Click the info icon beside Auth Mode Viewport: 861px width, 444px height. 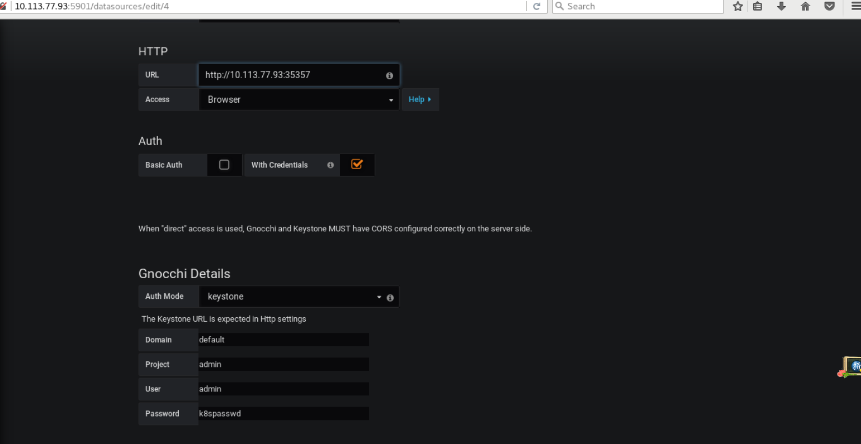click(x=390, y=297)
